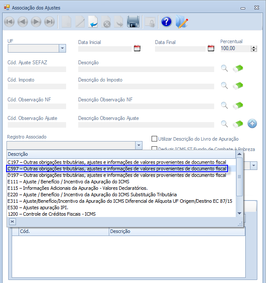Image resolution: width=266 pixels, height=283 pixels.
Task: Click the padlock lock icon in toolbar
Action: click(x=150, y=22)
